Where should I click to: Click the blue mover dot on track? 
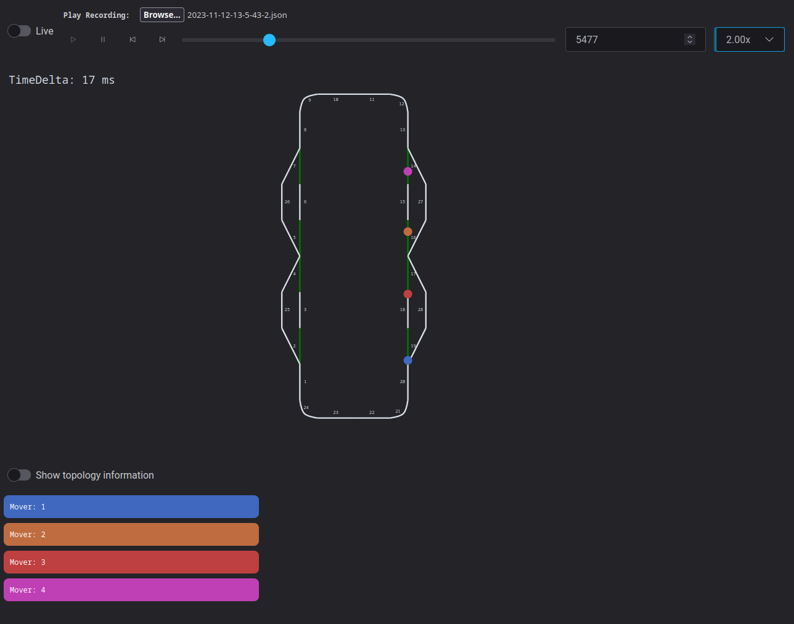tap(407, 360)
